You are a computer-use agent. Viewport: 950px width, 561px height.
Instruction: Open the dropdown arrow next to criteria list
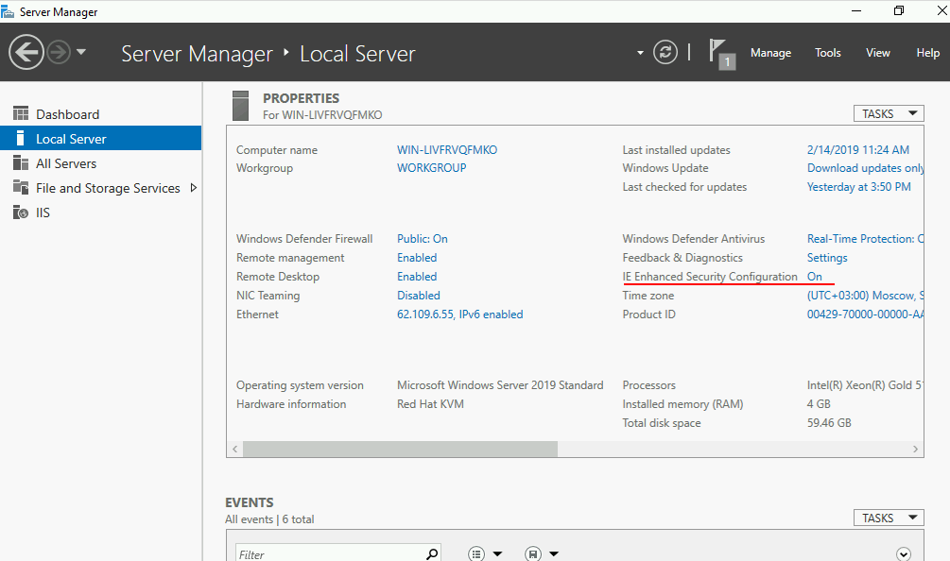(x=497, y=553)
